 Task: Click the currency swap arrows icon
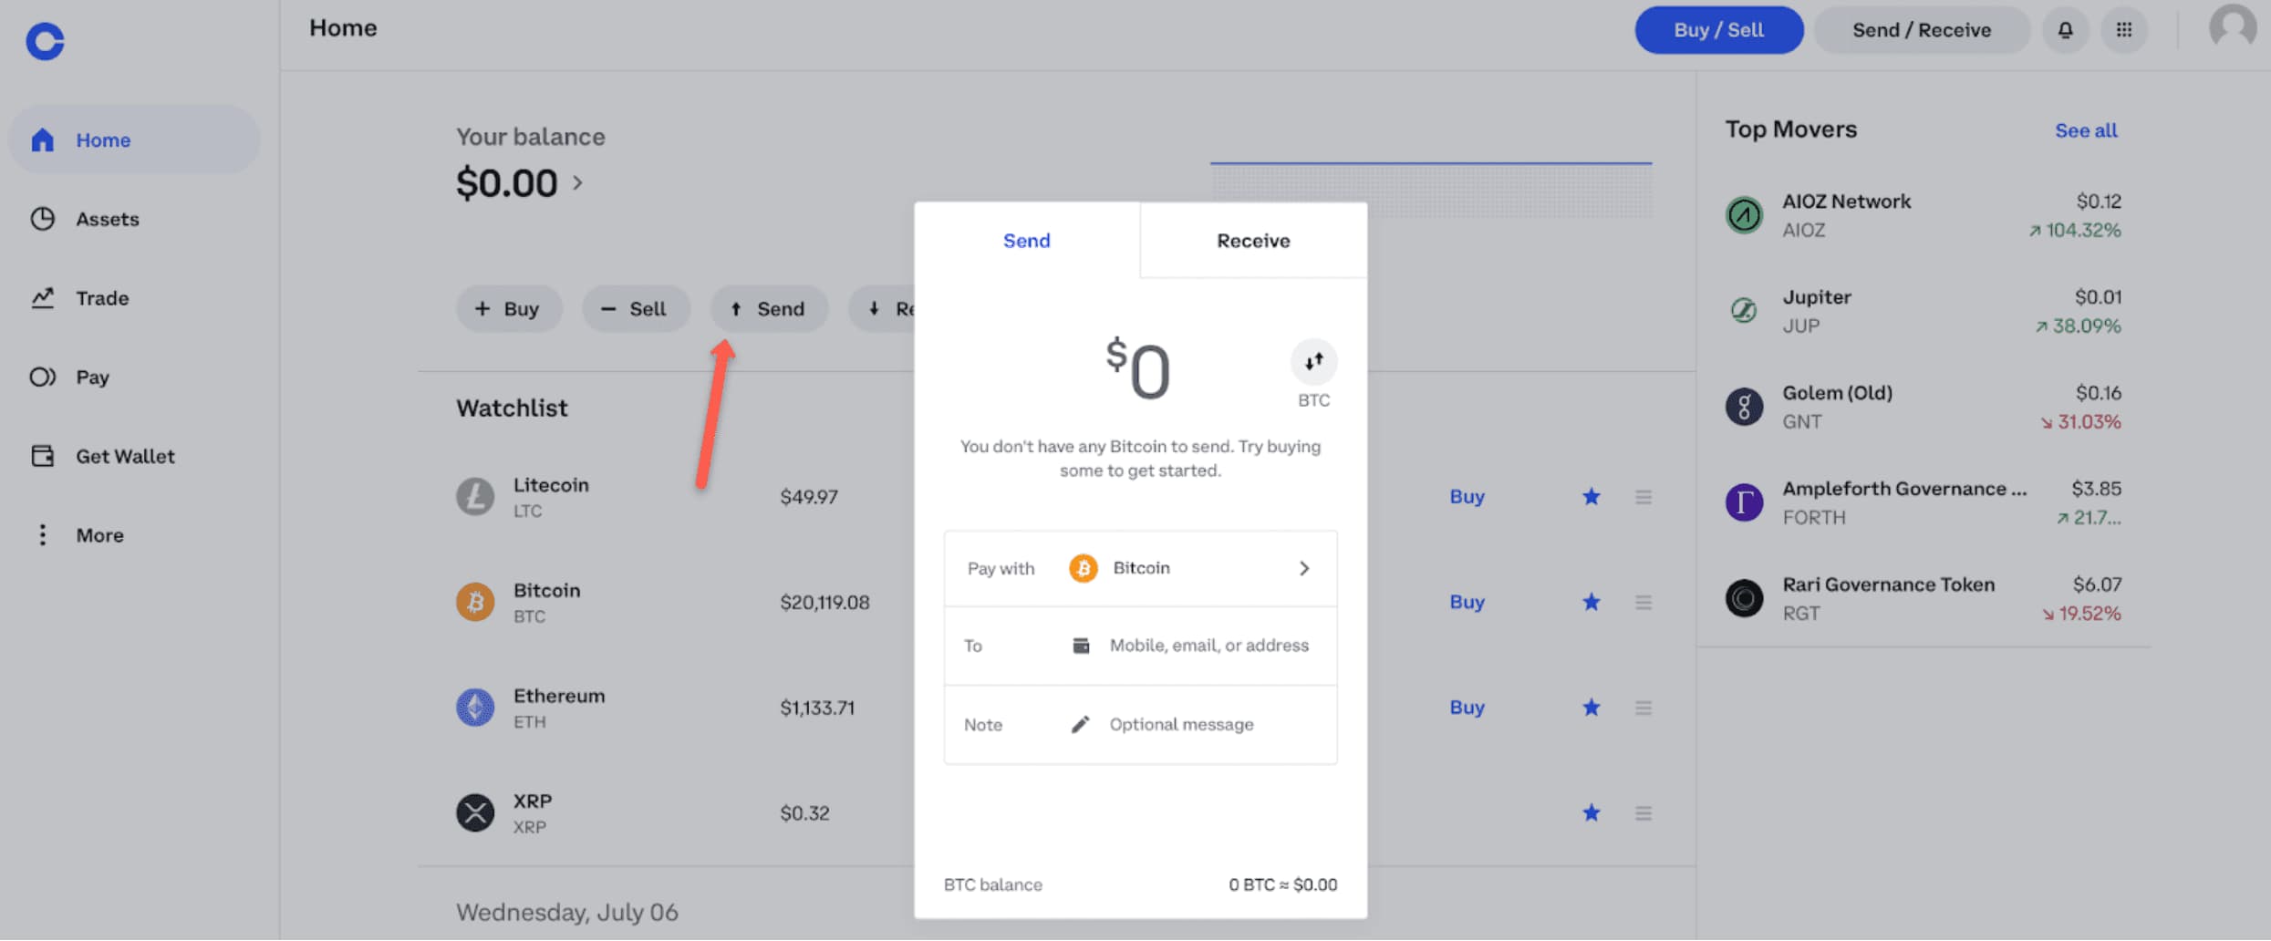click(1313, 362)
